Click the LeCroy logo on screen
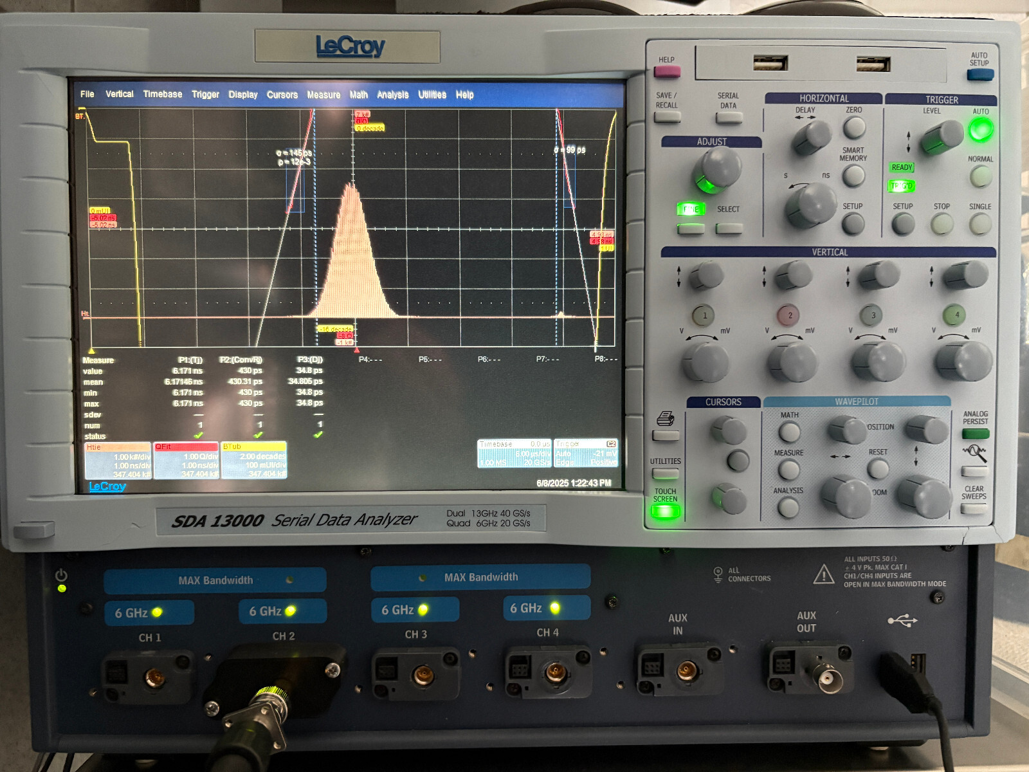The width and height of the screenshot is (1029, 772). 107,486
